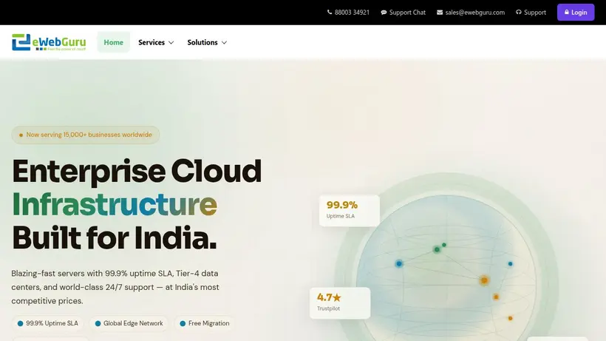This screenshot has height=341, width=606.
Task: Click the 'Built for India.' heading
Action: [x=115, y=237]
